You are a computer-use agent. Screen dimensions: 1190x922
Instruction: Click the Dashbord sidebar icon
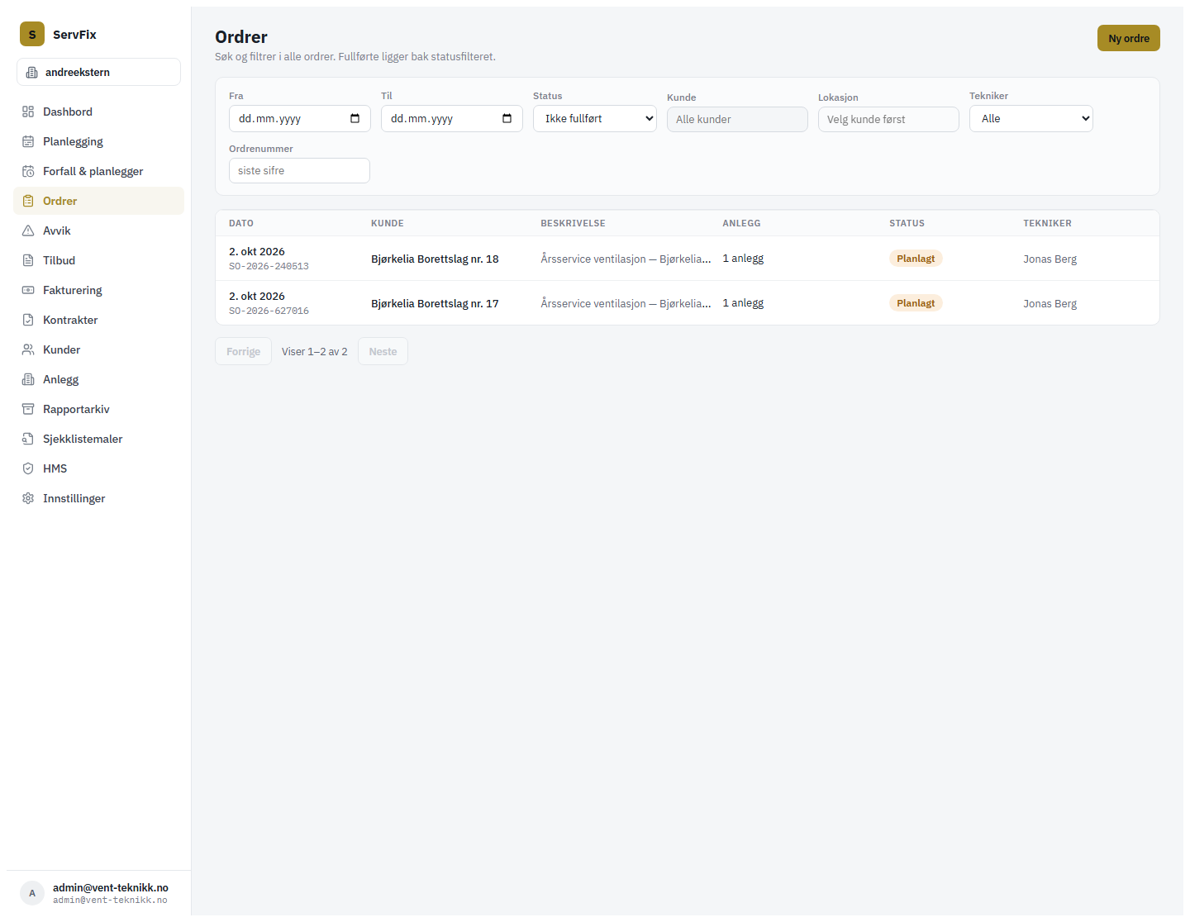point(28,112)
